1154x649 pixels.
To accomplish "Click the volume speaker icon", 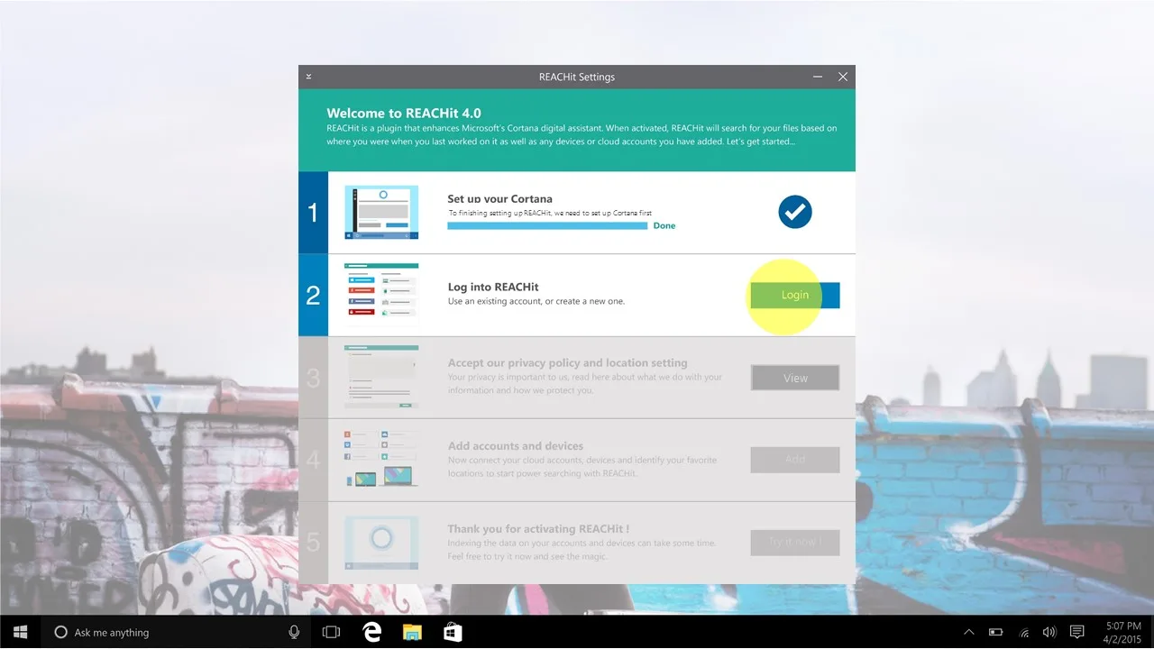I will coord(1049,632).
